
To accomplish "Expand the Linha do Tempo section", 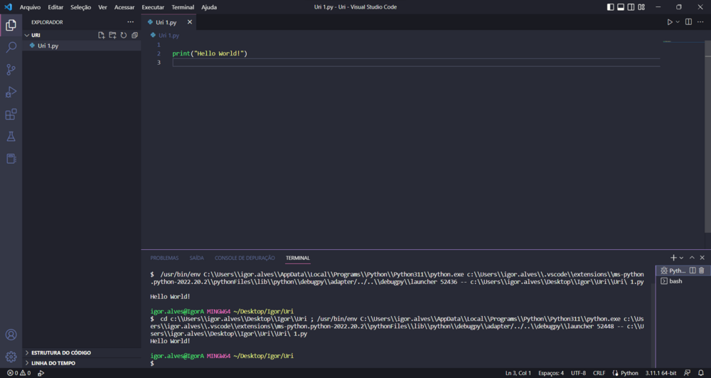I will click(x=53, y=363).
